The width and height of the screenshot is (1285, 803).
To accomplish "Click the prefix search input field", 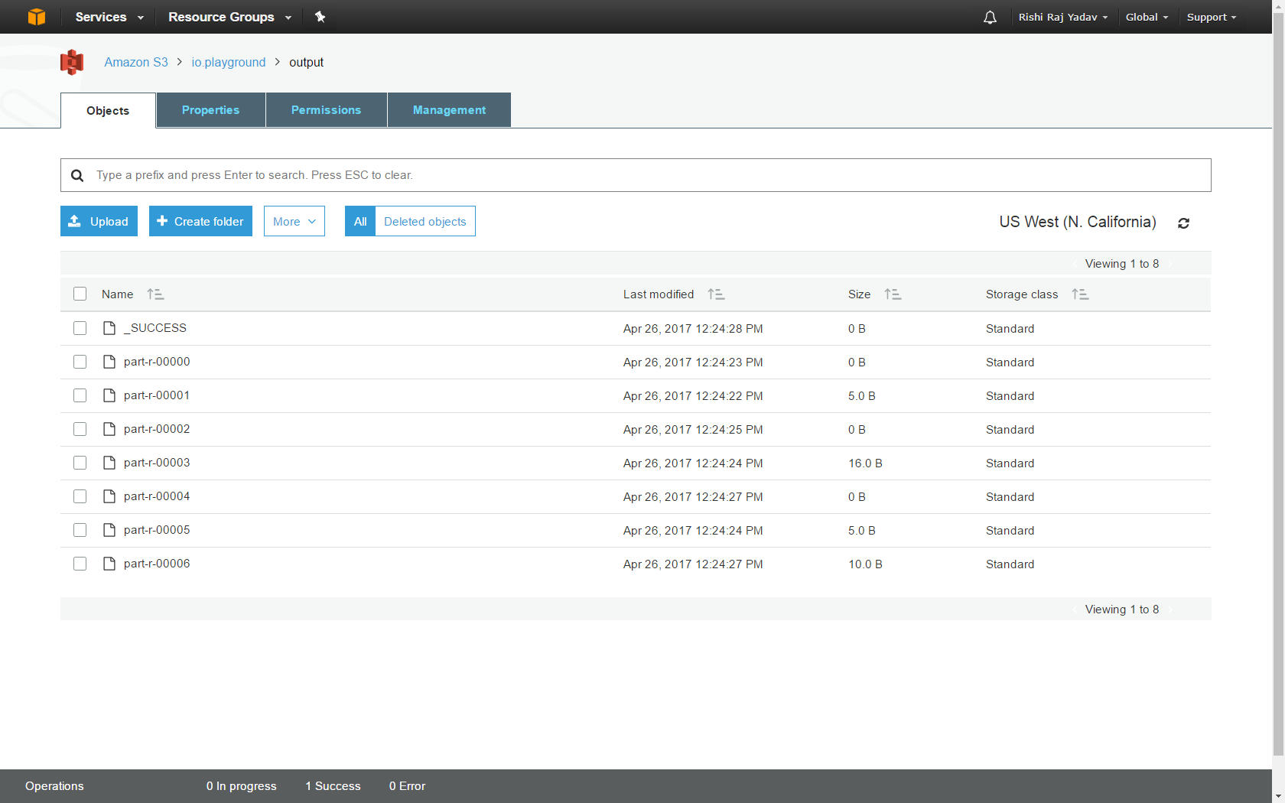I will click(x=636, y=175).
